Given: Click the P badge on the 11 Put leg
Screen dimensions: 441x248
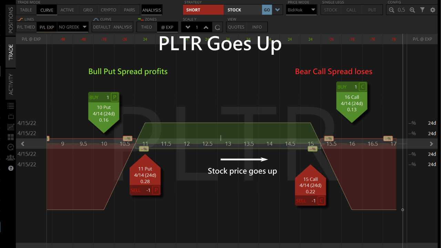Looking at the screenshot, I should [x=156, y=190].
